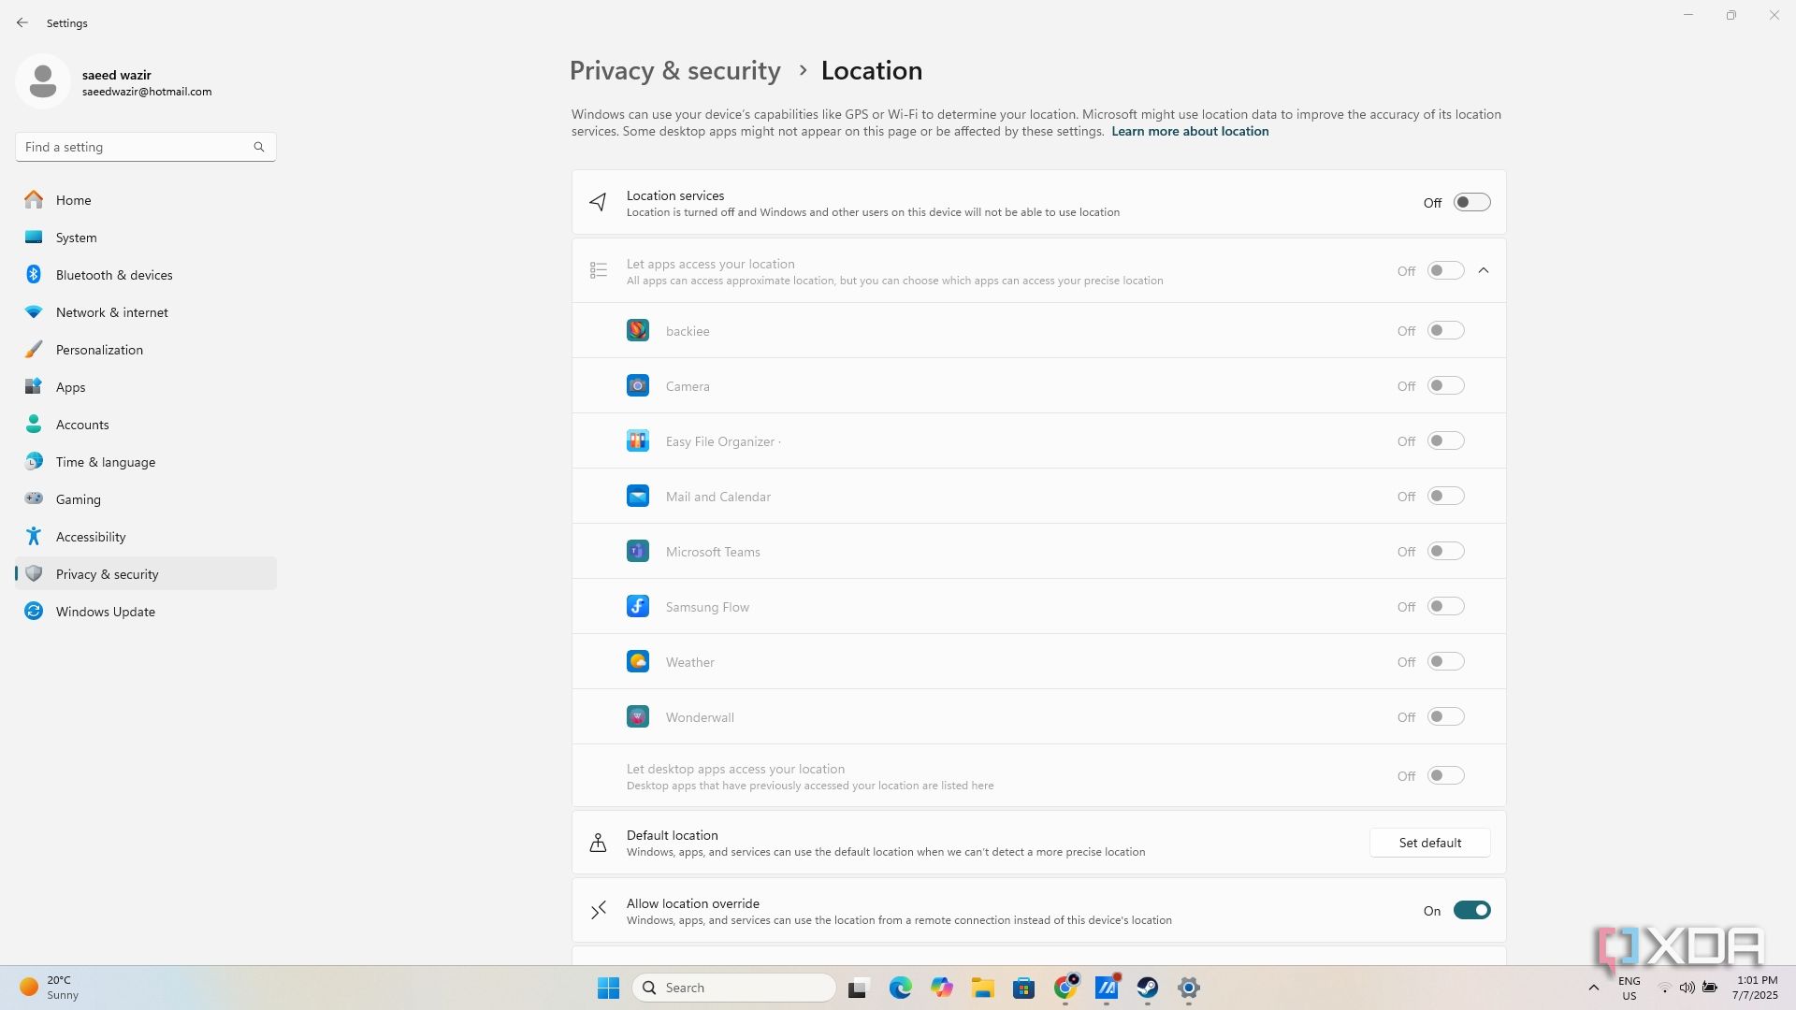Click the Samsung Flow icon
The image size is (1796, 1010).
[638, 606]
